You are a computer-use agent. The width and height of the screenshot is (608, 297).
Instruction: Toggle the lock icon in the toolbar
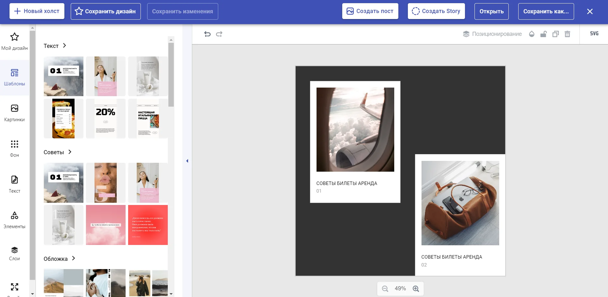tap(543, 34)
